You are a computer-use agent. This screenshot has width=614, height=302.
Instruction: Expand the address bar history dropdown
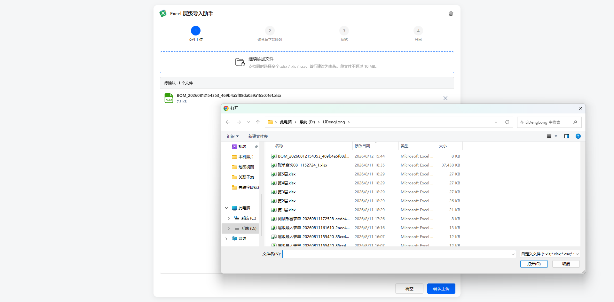coord(496,122)
